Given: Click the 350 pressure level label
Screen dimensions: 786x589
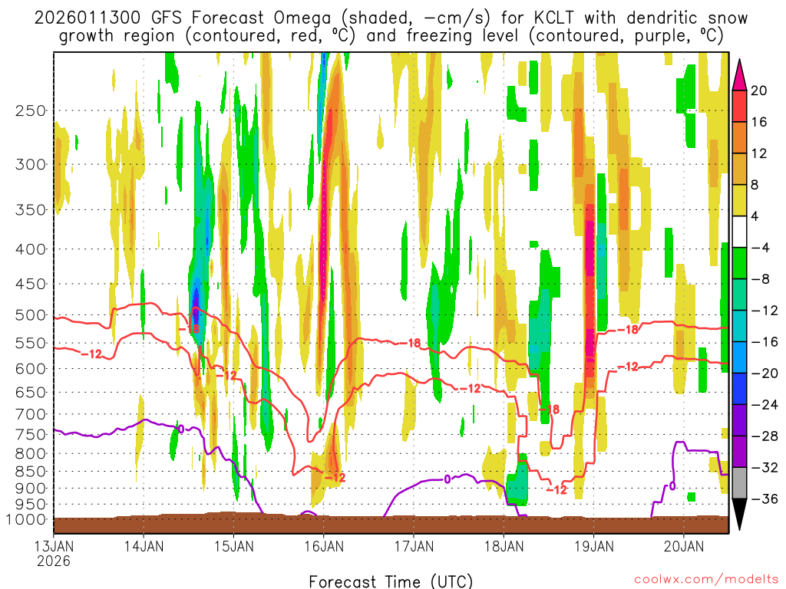Looking at the screenshot, I should point(31,210).
